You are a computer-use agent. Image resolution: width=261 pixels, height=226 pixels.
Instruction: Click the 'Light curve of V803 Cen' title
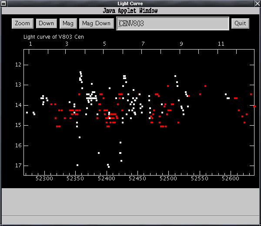coord(54,37)
